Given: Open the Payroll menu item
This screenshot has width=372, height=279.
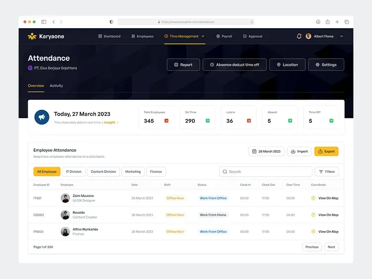Looking at the screenshot, I should click(224, 36).
